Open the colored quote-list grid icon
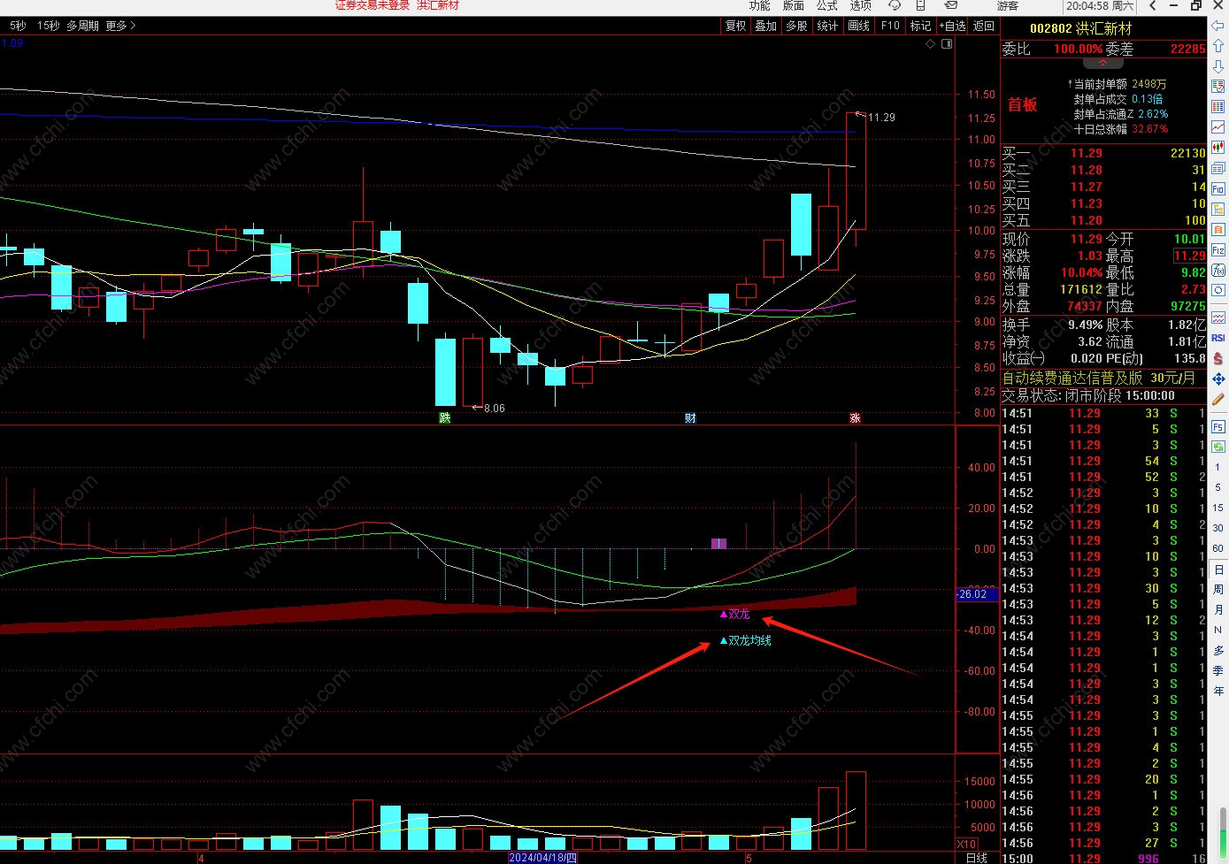This screenshot has width=1229, height=864. pos(1218,106)
